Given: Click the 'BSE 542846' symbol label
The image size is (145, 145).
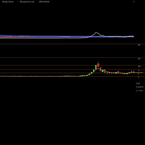Looking at the screenshot, I should 44,2.
